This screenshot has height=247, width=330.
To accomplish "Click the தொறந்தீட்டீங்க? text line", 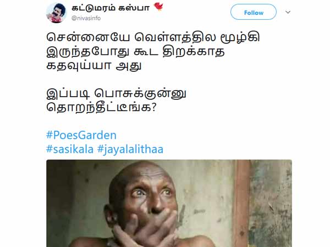I will pos(101,108).
